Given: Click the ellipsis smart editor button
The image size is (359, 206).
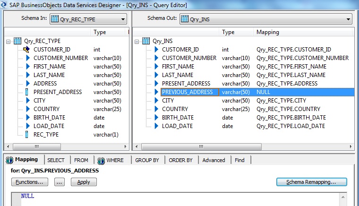Looking at the screenshot, I should point(60,182).
